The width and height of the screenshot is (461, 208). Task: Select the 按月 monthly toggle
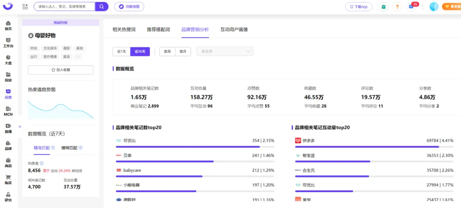pyautogui.click(x=183, y=51)
